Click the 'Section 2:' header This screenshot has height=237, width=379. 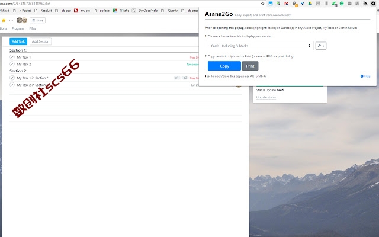(18, 71)
